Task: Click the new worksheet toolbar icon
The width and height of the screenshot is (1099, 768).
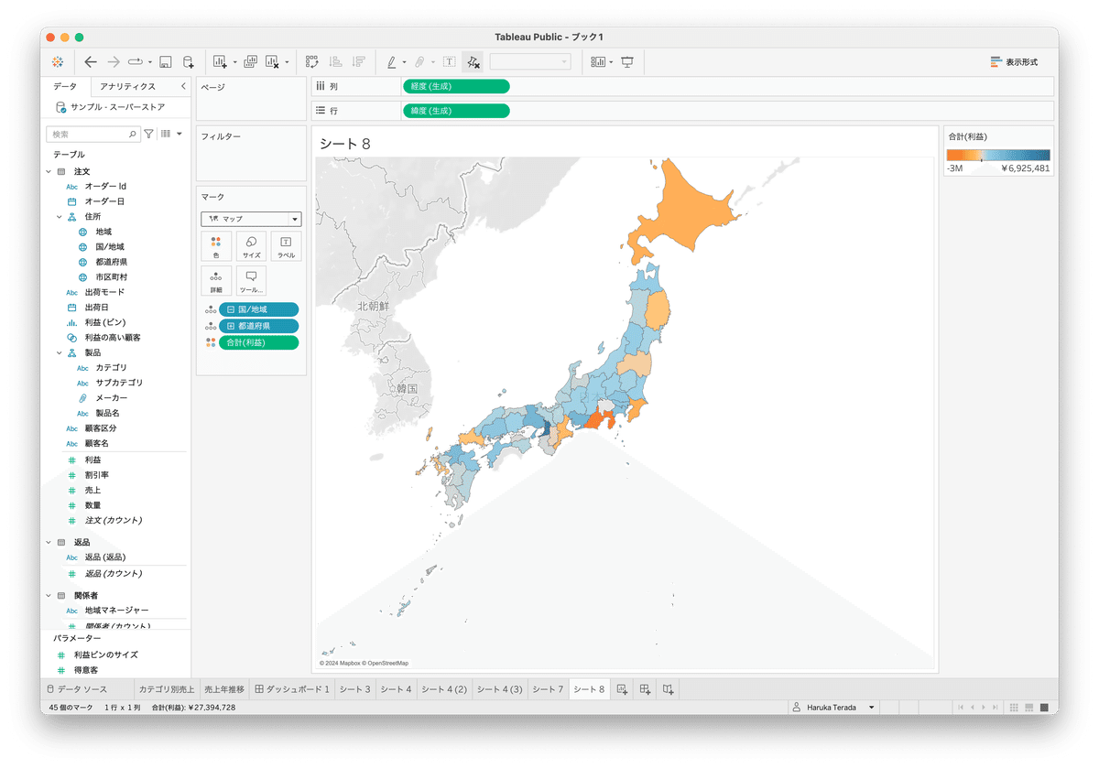Action: click(220, 61)
